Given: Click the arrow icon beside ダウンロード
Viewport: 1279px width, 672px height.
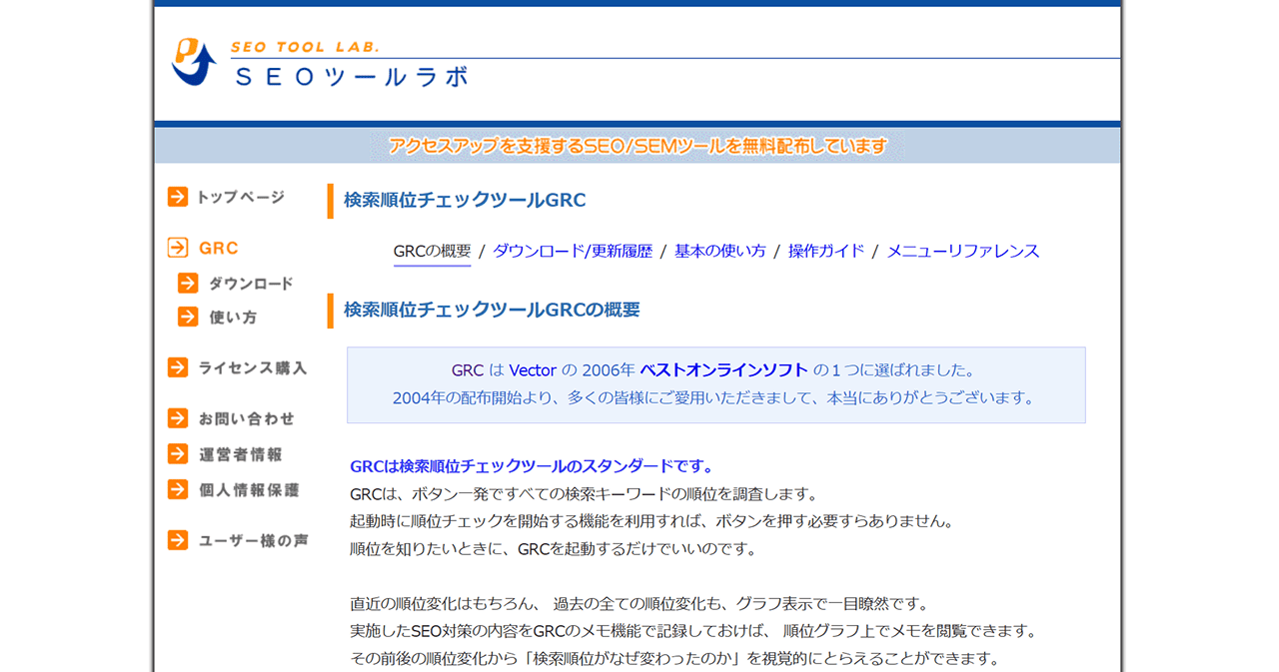Looking at the screenshot, I should (x=188, y=284).
